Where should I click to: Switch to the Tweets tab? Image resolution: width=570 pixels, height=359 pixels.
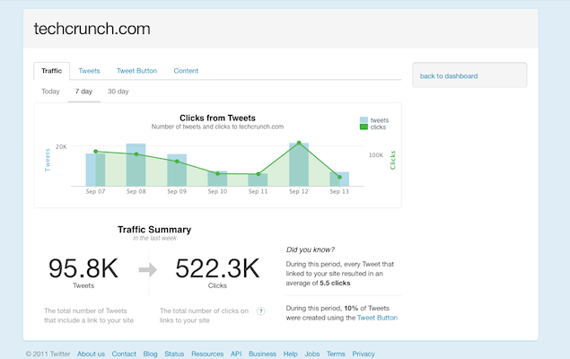point(89,71)
